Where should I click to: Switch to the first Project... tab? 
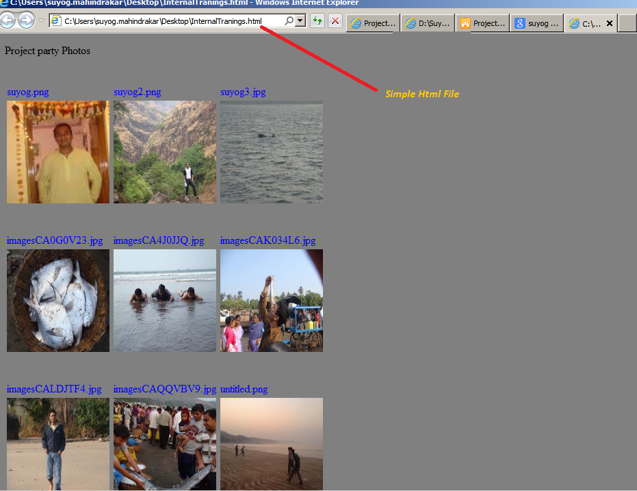[373, 23]
